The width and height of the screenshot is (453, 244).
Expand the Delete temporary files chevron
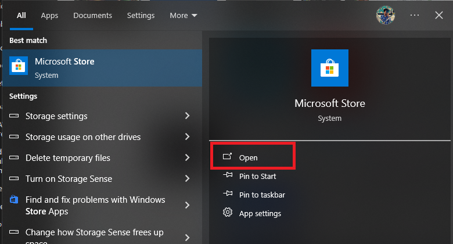point(188,158)
